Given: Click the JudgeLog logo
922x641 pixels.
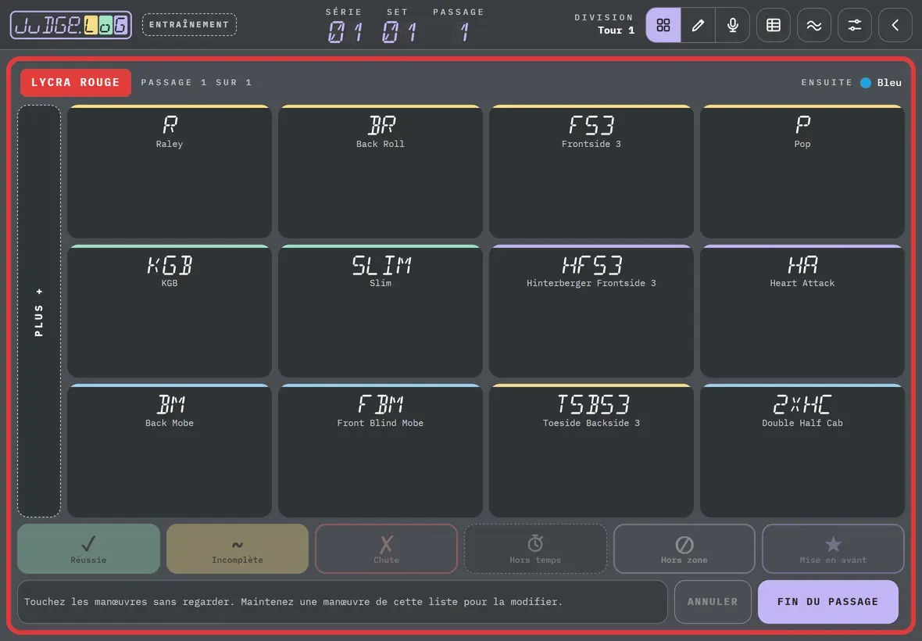Looking at the screenshot, I should coord(71,25).
